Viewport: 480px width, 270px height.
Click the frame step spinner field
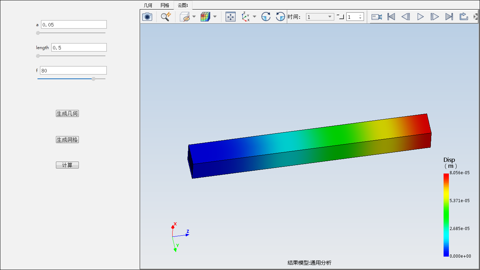click(x=355, y=17)
